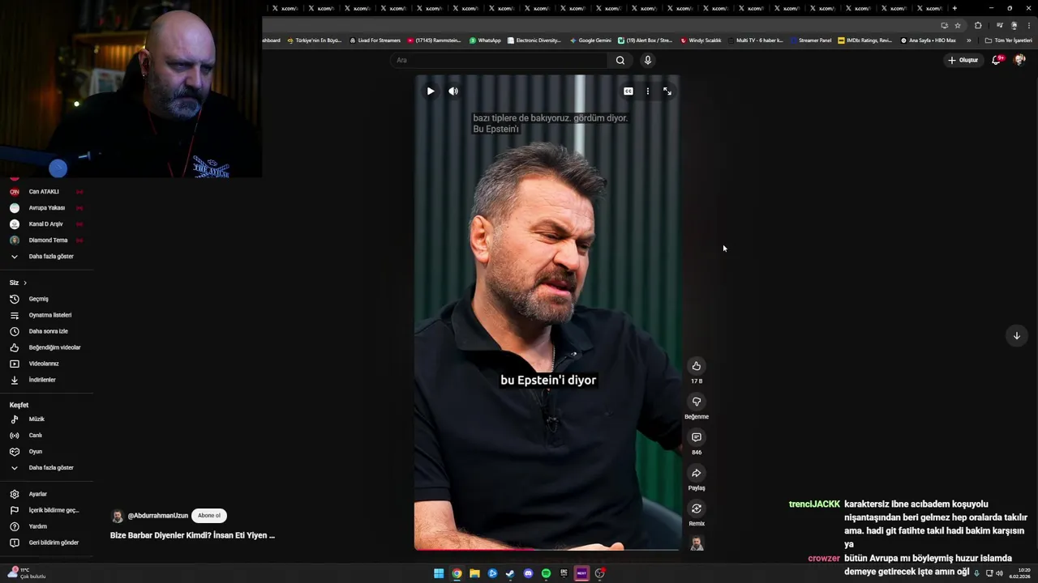This screenshot has width=1038, height=583.
Task: Click the search magnifier button
Action: 620,60
